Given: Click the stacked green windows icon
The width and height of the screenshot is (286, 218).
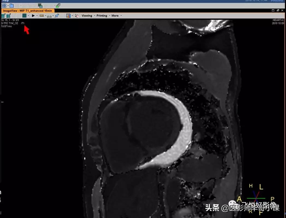Looking at the screenshot, I should (58, 5).
